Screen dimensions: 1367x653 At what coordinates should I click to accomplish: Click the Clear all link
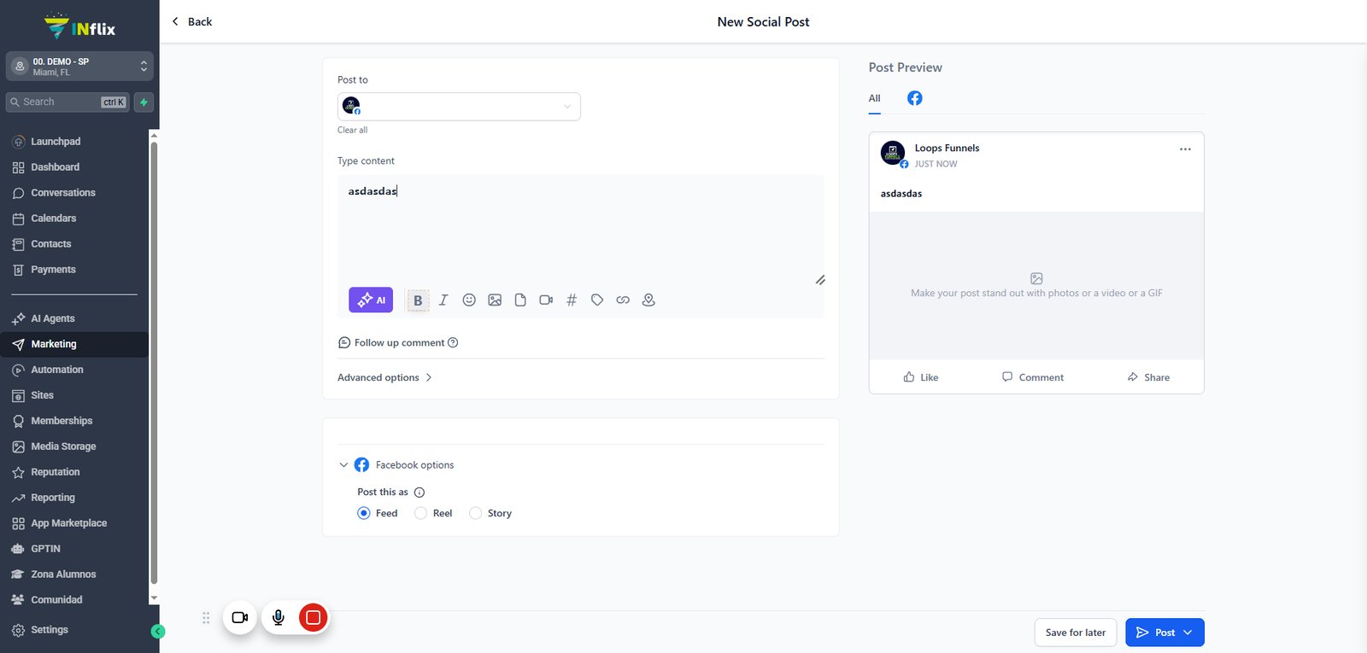pos(352,130)
